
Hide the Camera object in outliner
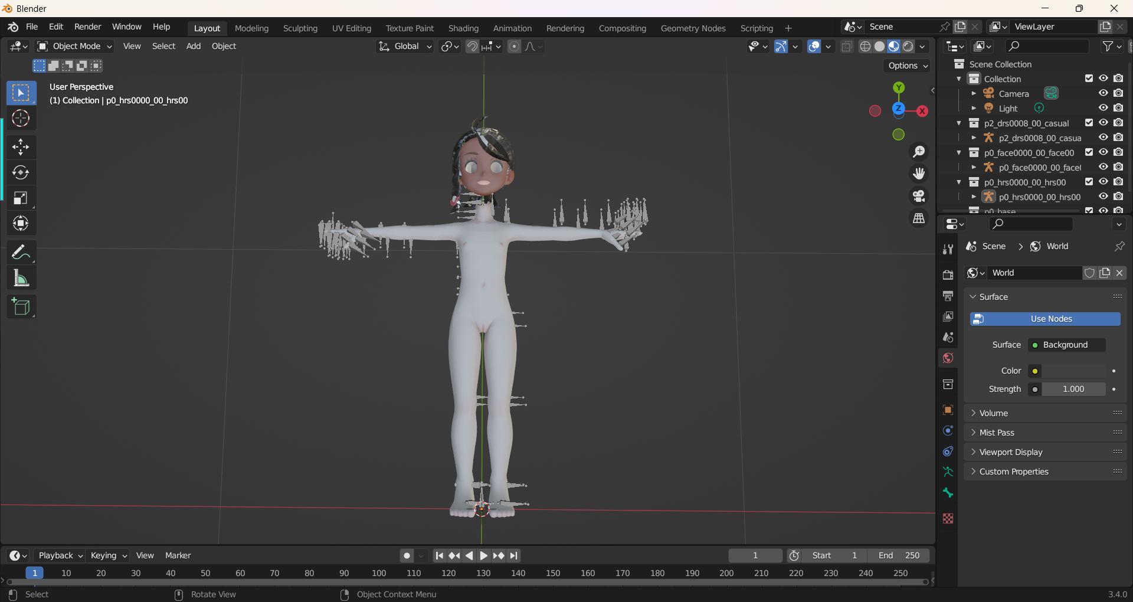tap(1103, 93)
